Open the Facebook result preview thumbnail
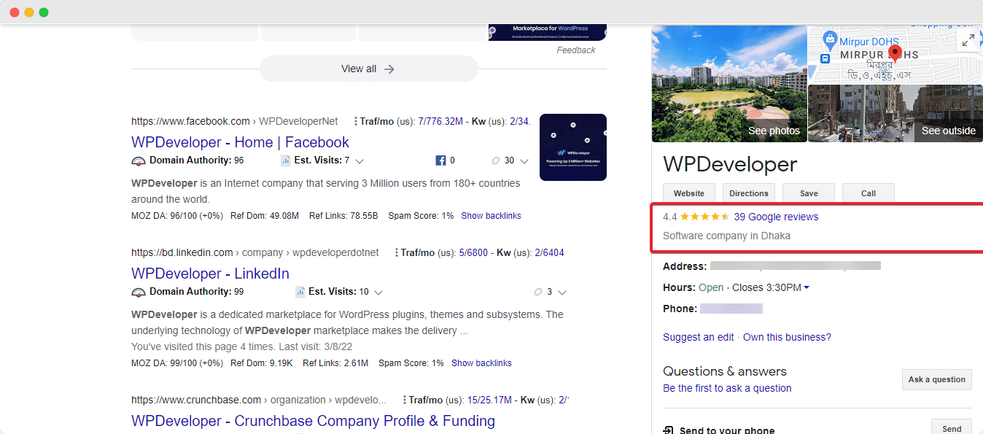The image size is (983, 434). (x=573, y=147)
